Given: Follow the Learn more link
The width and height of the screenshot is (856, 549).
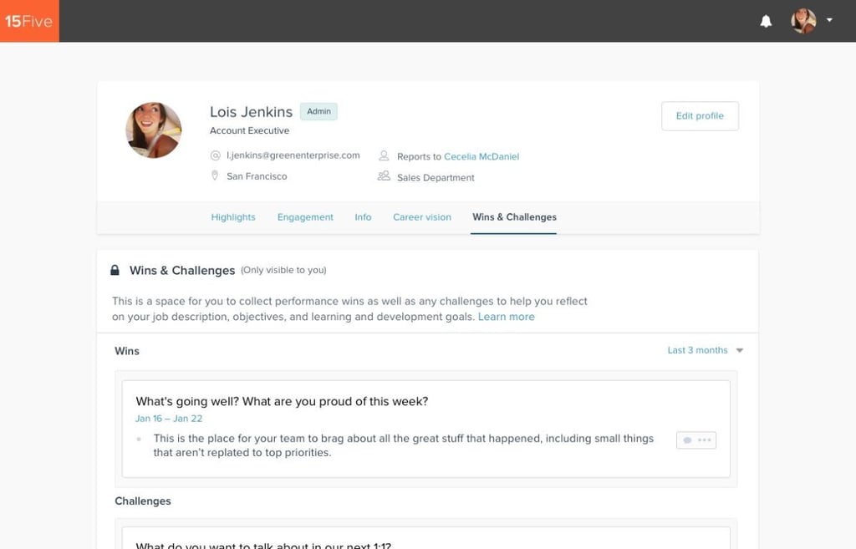Looking at the screenshot, I should (507, 317).
